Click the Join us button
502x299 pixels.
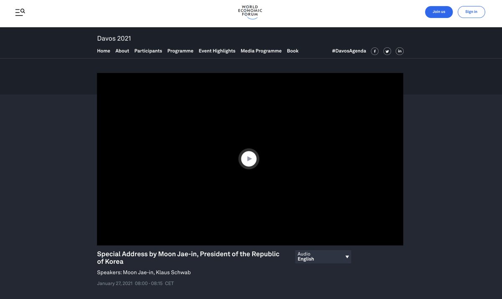coord(439,12)
